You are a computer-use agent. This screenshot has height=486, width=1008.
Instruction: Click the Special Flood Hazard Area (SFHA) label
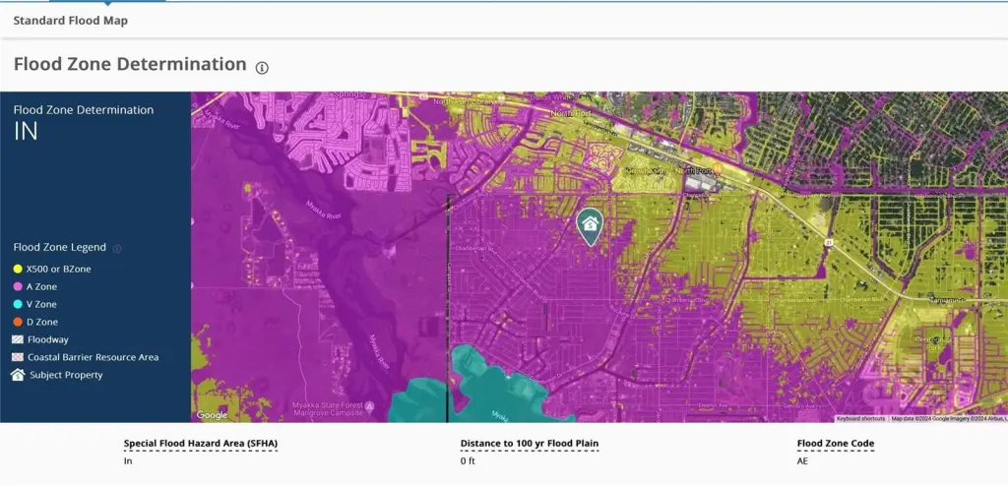point(201,444)
